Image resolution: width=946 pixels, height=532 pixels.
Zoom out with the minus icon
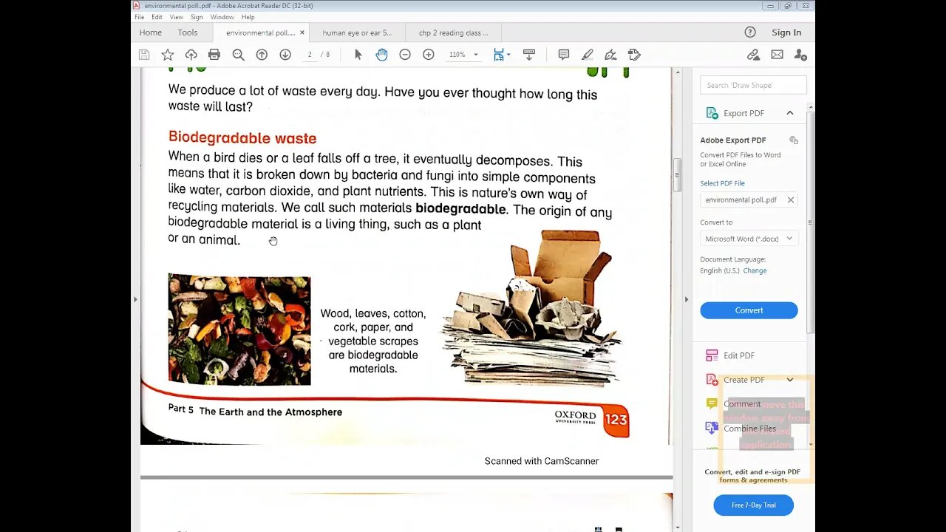point(405,55)
